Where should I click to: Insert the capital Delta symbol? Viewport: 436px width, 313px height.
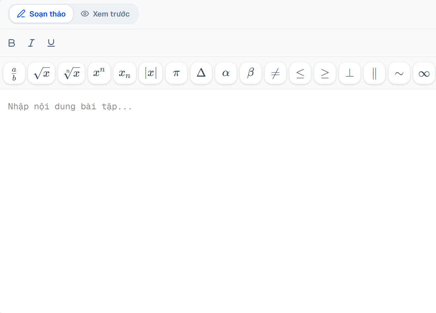[x=201, y=73]
